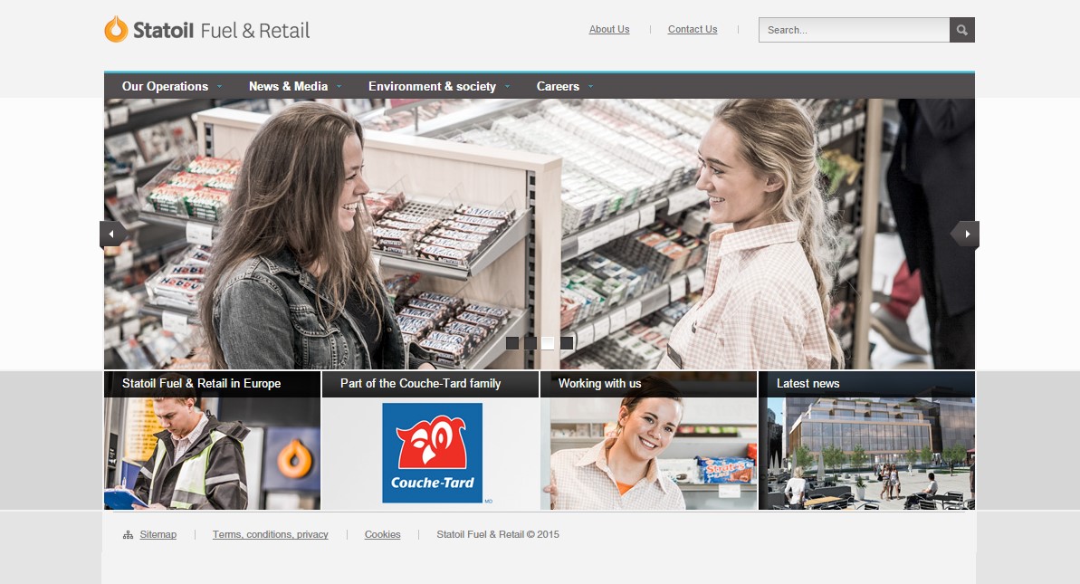Expand the Our Operations dropdown
1080x584 pixels.
(x=167, y=86)
